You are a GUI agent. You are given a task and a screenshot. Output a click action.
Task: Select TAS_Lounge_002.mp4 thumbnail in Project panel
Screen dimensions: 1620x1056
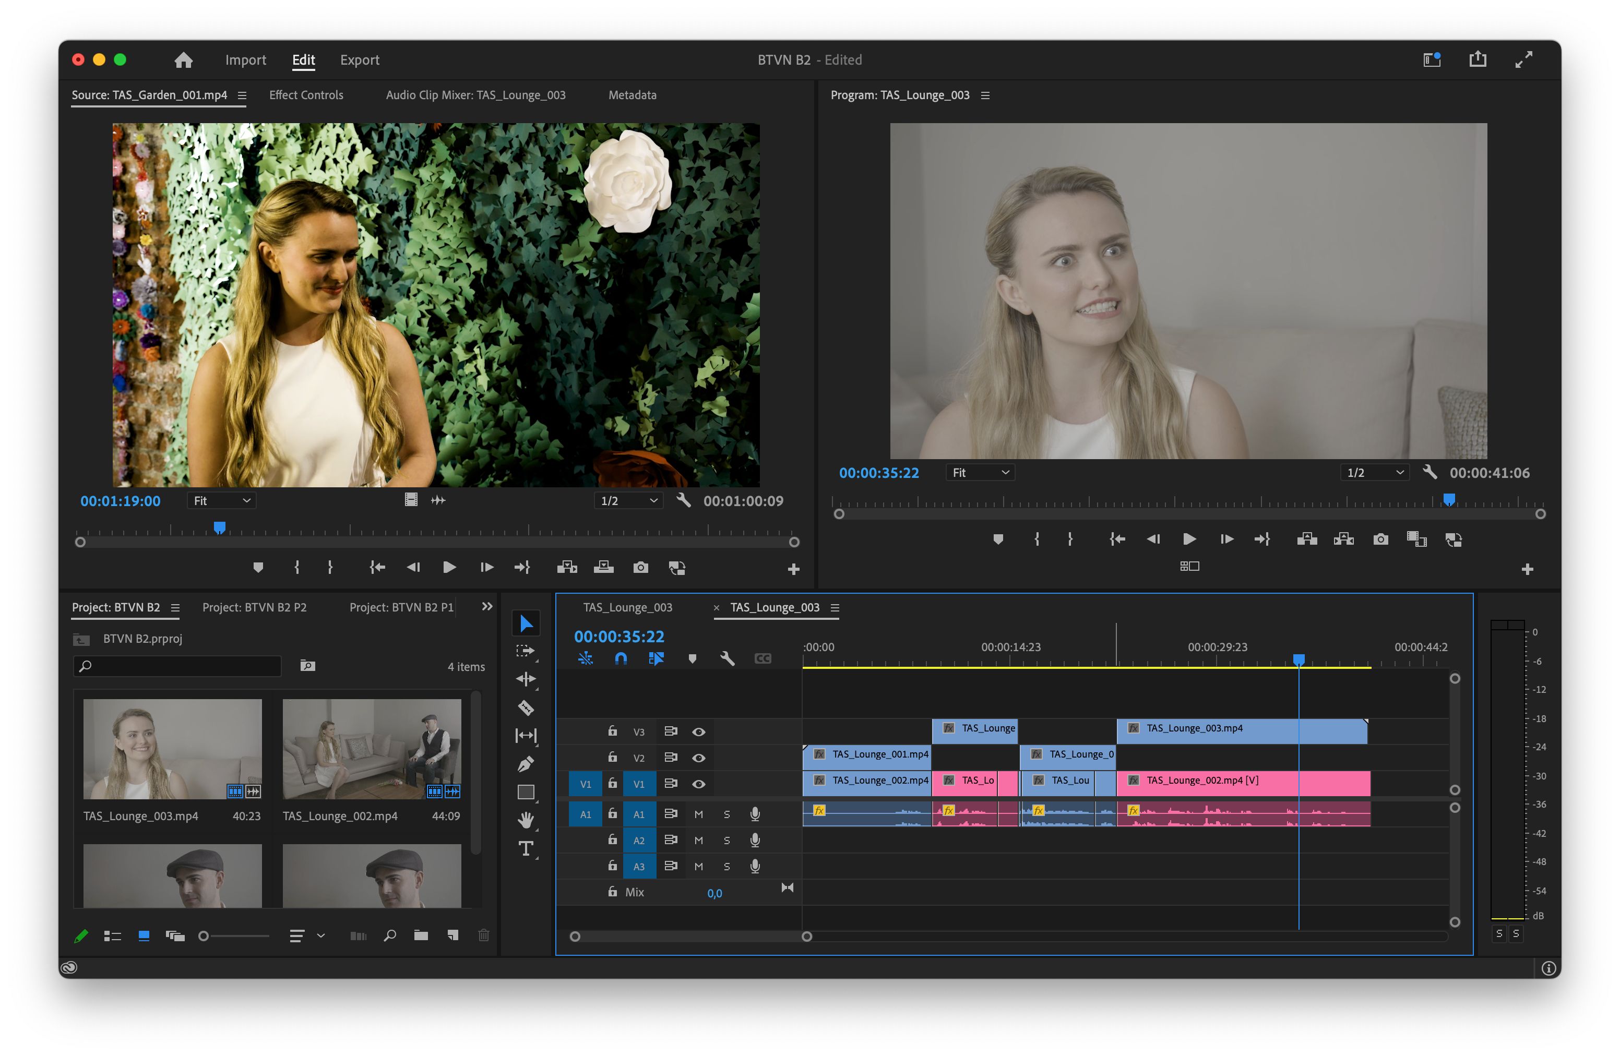[372, 749]
